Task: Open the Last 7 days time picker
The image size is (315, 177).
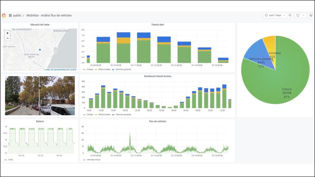Action: point(275,15)
